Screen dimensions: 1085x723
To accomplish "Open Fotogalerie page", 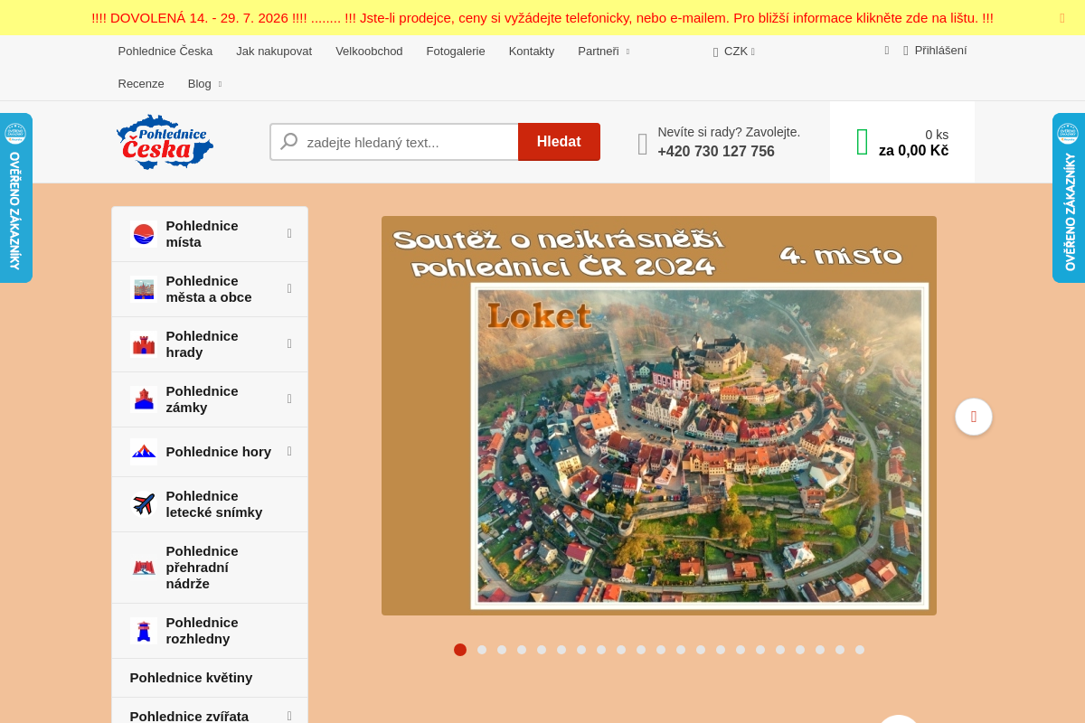I will point(456,52).
